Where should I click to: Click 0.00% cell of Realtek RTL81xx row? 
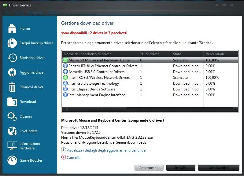[x=210, y=66]
